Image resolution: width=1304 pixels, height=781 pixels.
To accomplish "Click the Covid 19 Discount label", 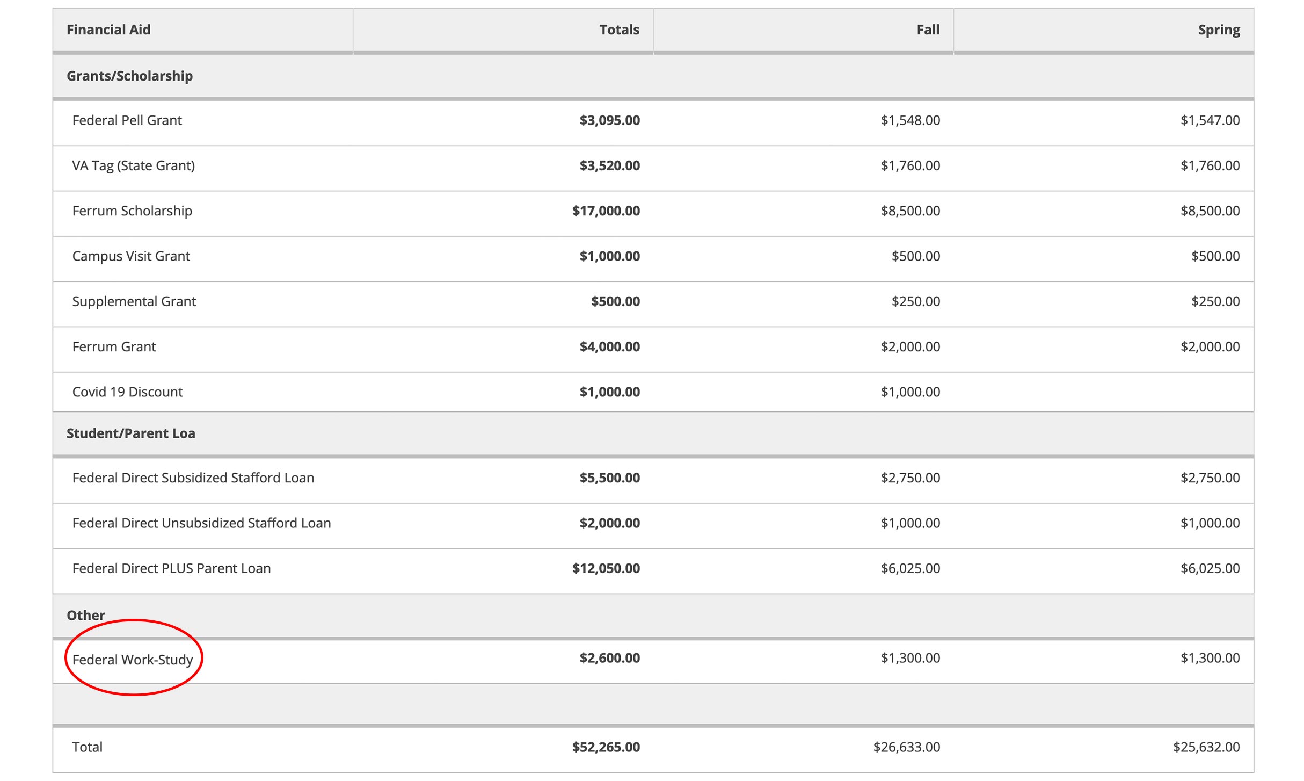I will 127,392.
